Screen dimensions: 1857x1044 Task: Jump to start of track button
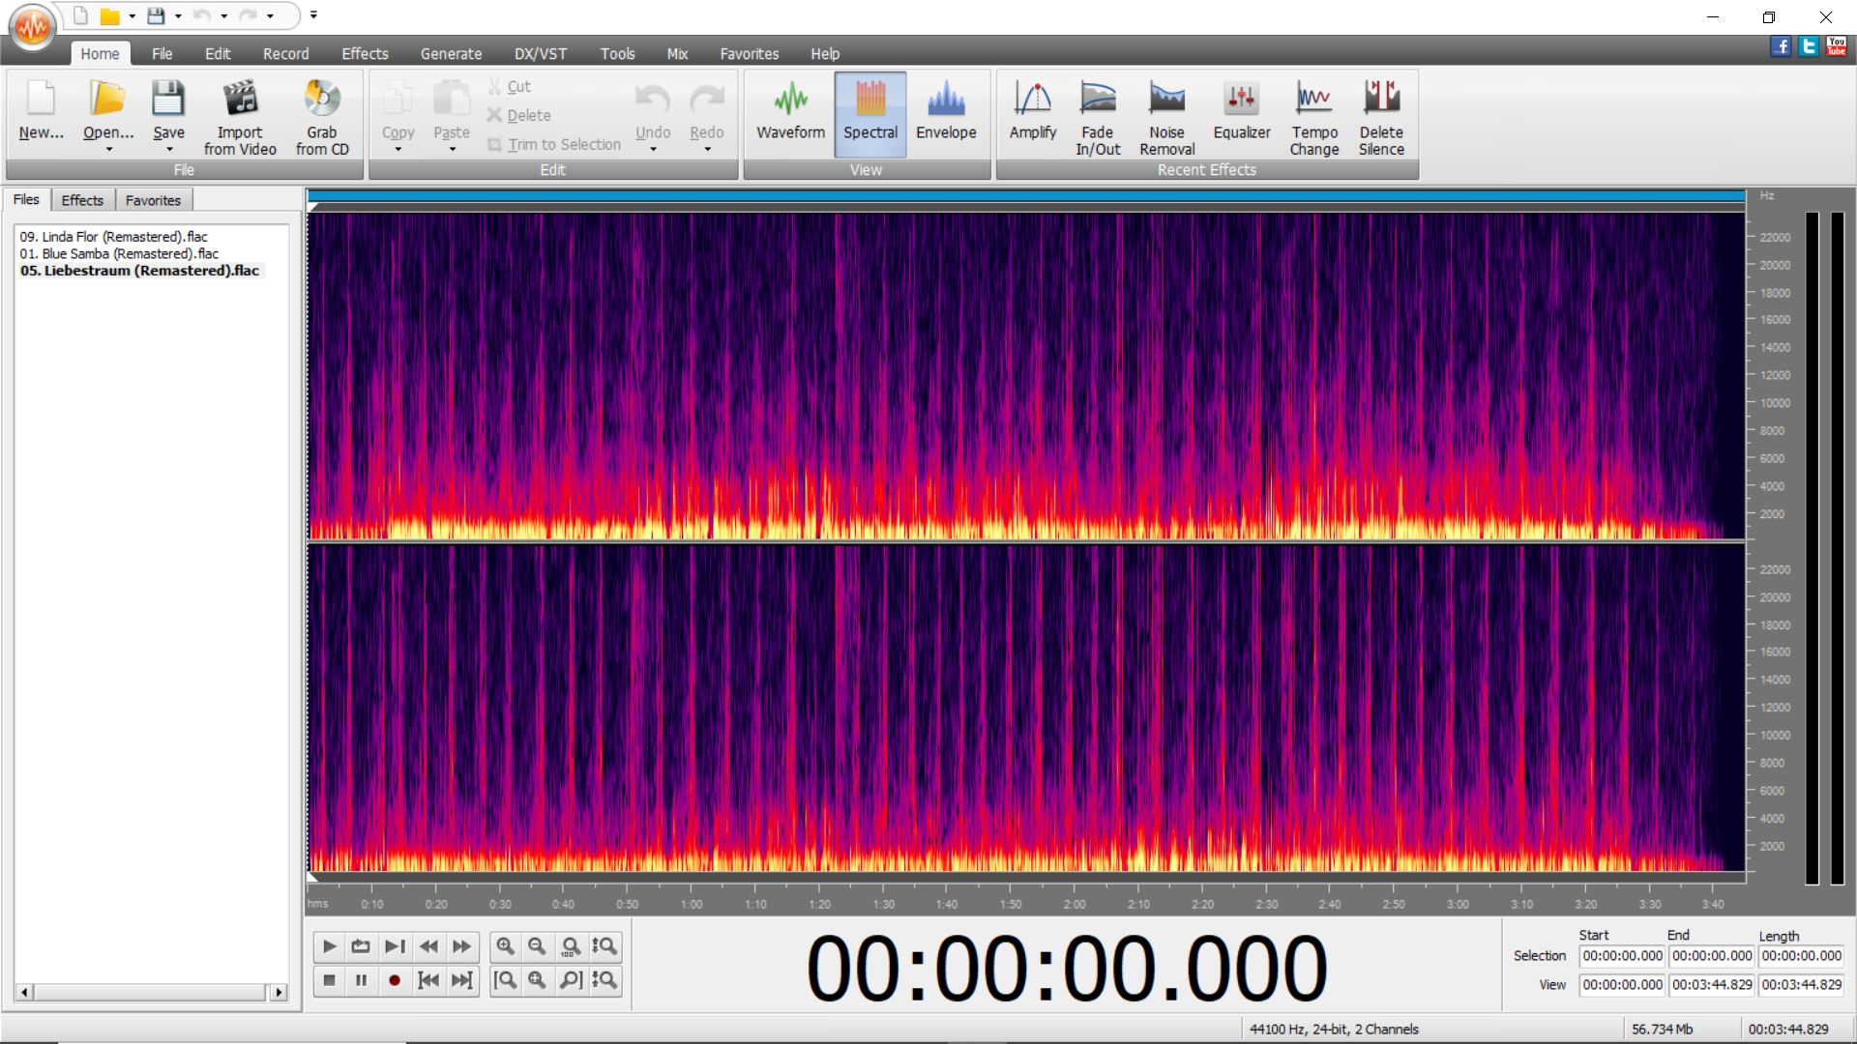[428, 980]
